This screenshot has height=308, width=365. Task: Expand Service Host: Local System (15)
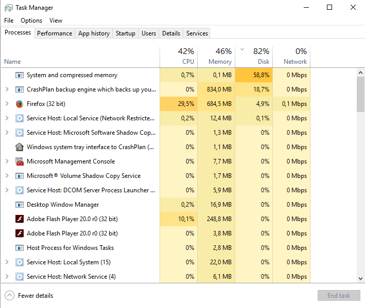coord(7,262)
